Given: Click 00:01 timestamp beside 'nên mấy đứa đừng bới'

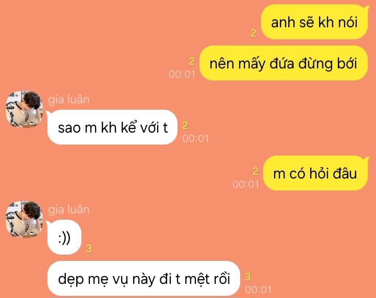Looking at the screenshot, I should point(182,74).
